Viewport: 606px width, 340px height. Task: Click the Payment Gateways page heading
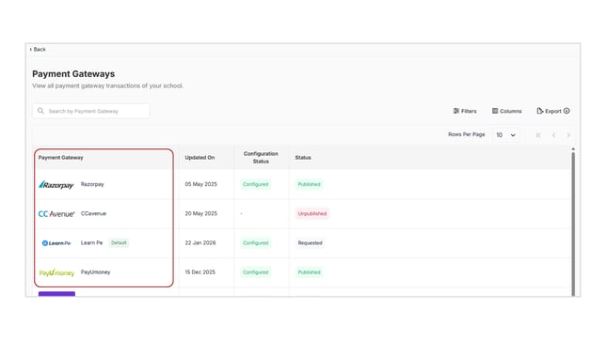[73, 73]
